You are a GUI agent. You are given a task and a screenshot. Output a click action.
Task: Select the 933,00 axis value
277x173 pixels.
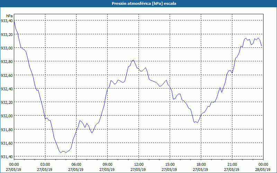(7, 48)
